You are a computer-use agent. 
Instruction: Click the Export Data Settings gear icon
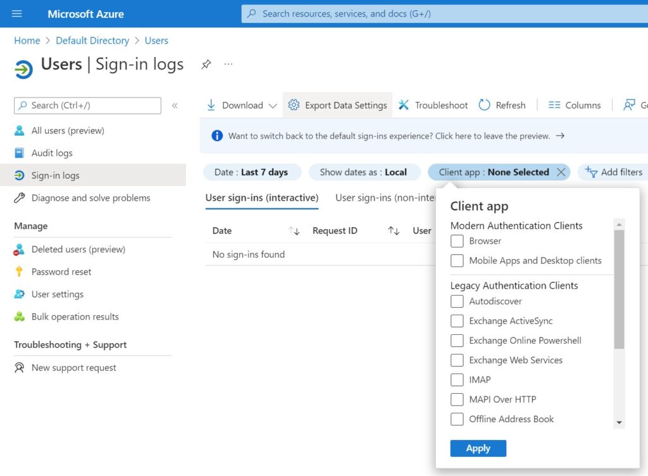pos(294,105)
